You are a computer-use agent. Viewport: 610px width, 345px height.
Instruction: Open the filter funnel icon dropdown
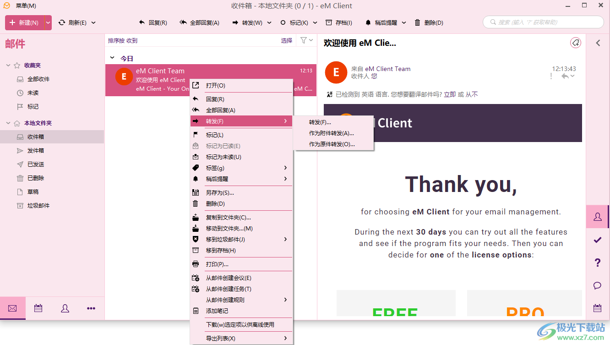click(306, 40)
